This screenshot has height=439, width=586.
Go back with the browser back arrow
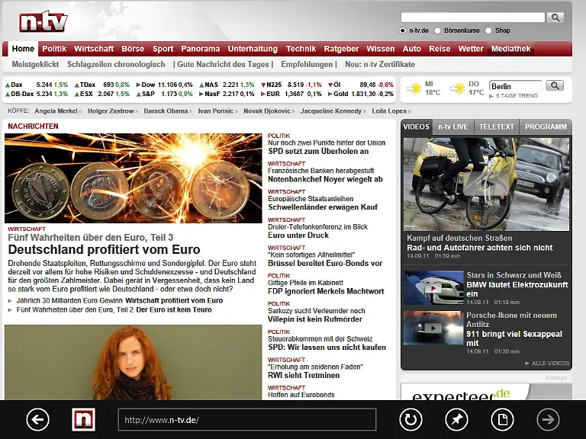(37, 420)
